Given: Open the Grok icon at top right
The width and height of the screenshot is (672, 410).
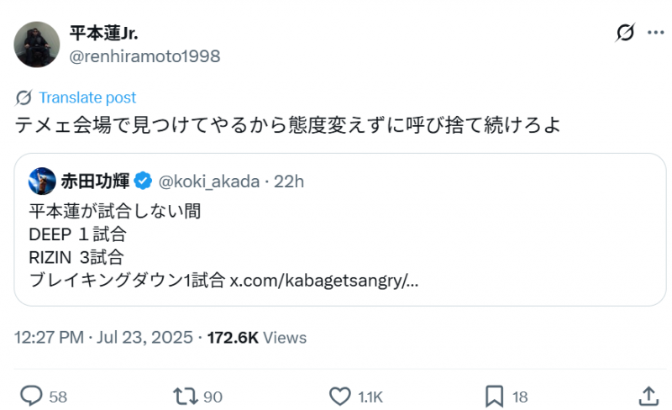Looking at the screenshot, I should point(625,33).
